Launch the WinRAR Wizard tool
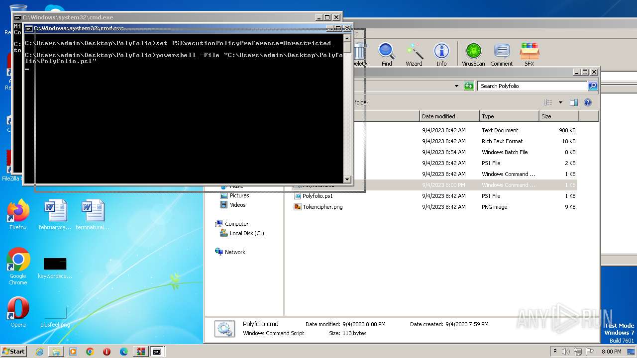 tap(414, 54)
